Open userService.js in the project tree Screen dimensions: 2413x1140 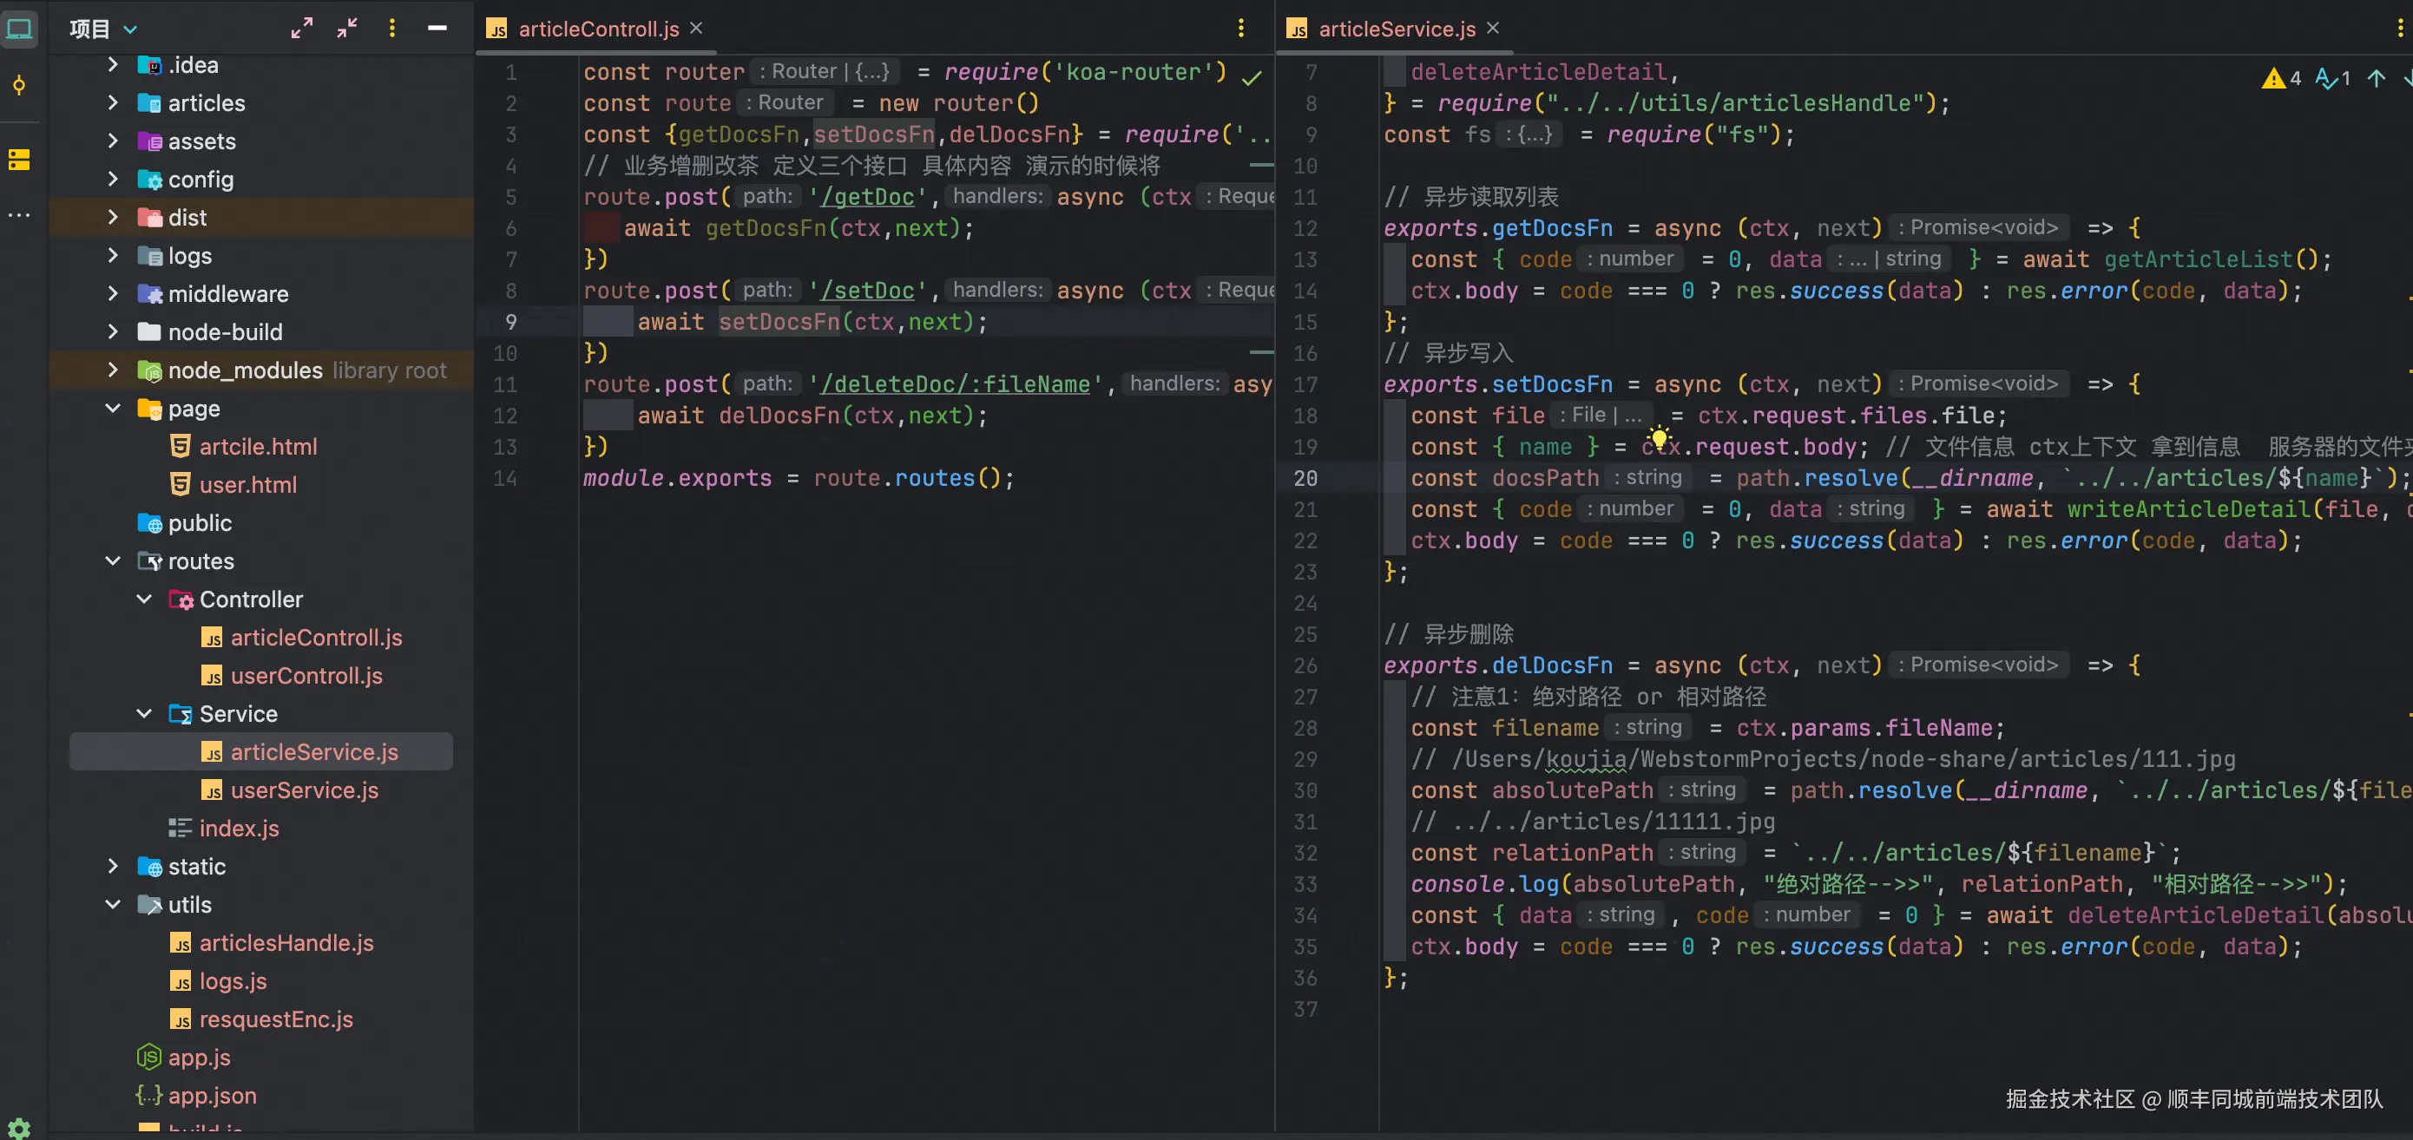click(305, 791)
